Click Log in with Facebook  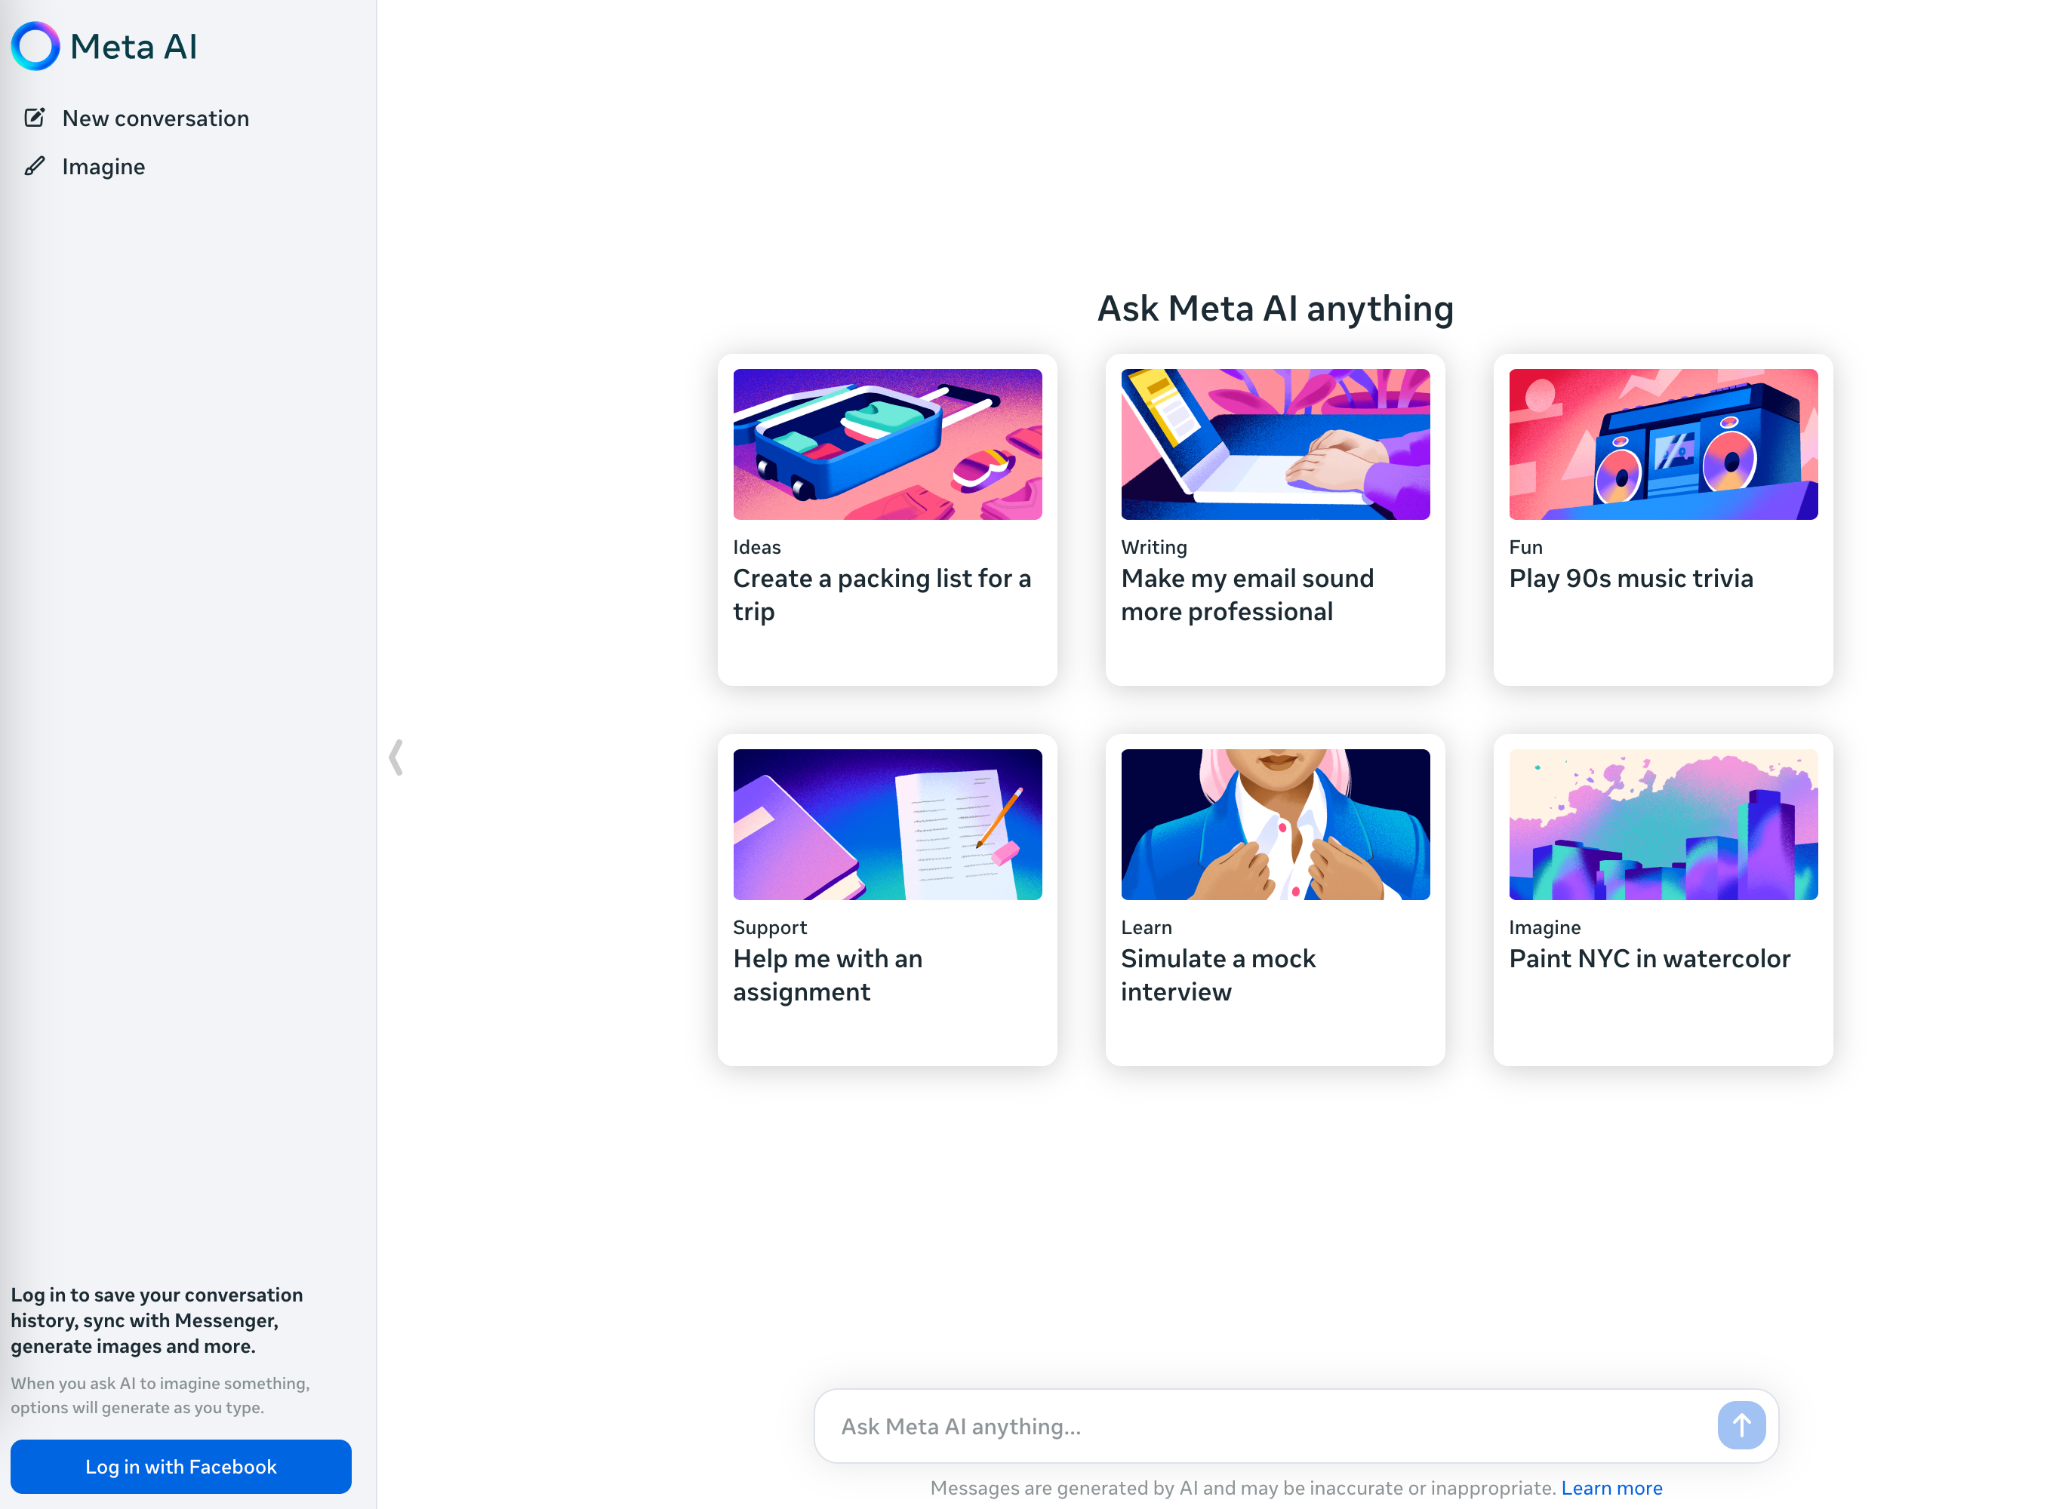coord(180,1466)
